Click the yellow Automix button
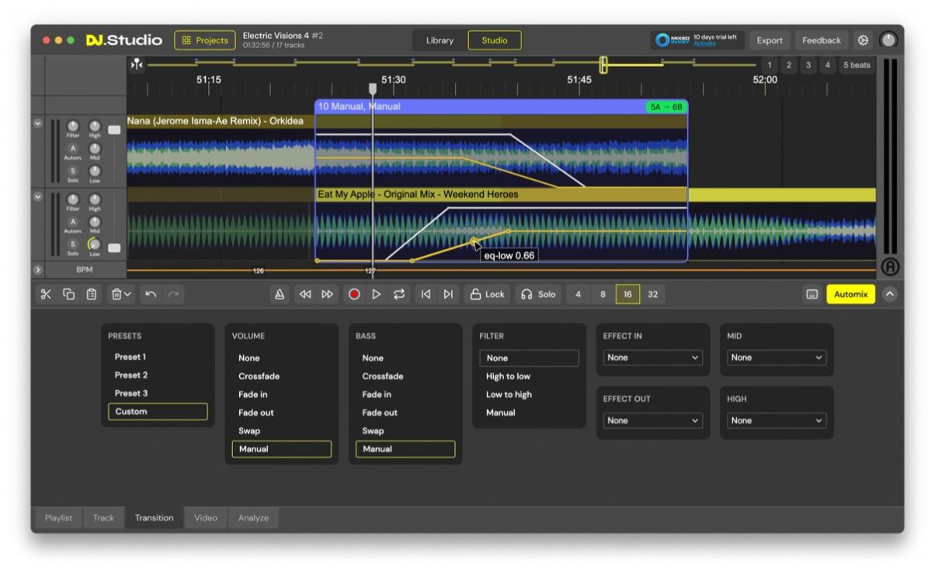 [850, 294]
